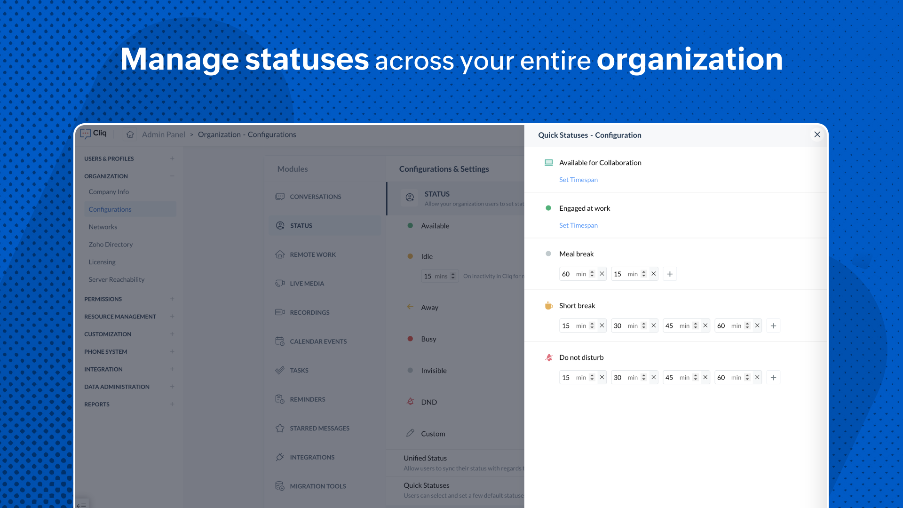
Task: Click the Cliq logo icon
Action: tap(86, 134)
